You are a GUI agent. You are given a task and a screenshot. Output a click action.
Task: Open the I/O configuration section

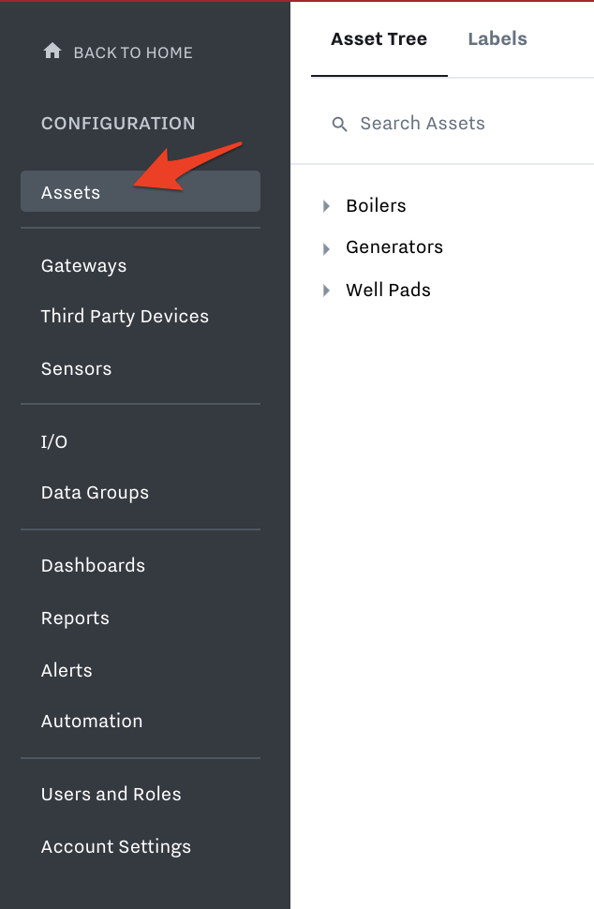(54, 441)
